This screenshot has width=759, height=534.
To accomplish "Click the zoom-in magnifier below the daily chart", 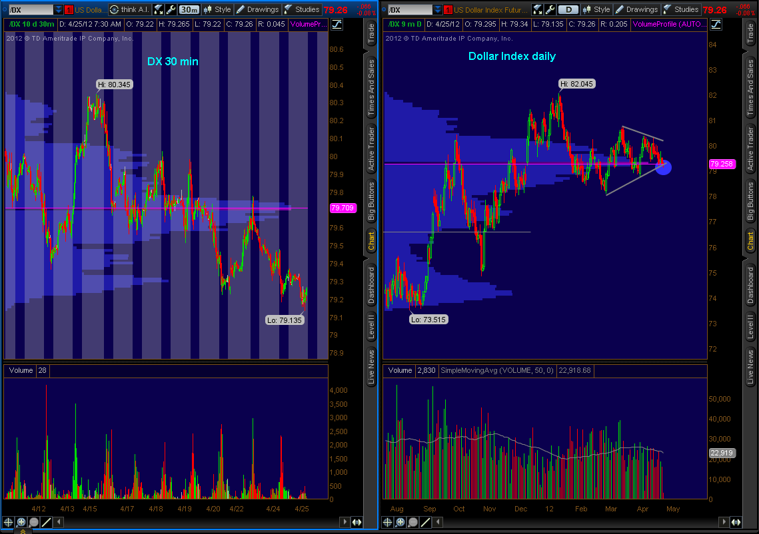I will [400, 523].
